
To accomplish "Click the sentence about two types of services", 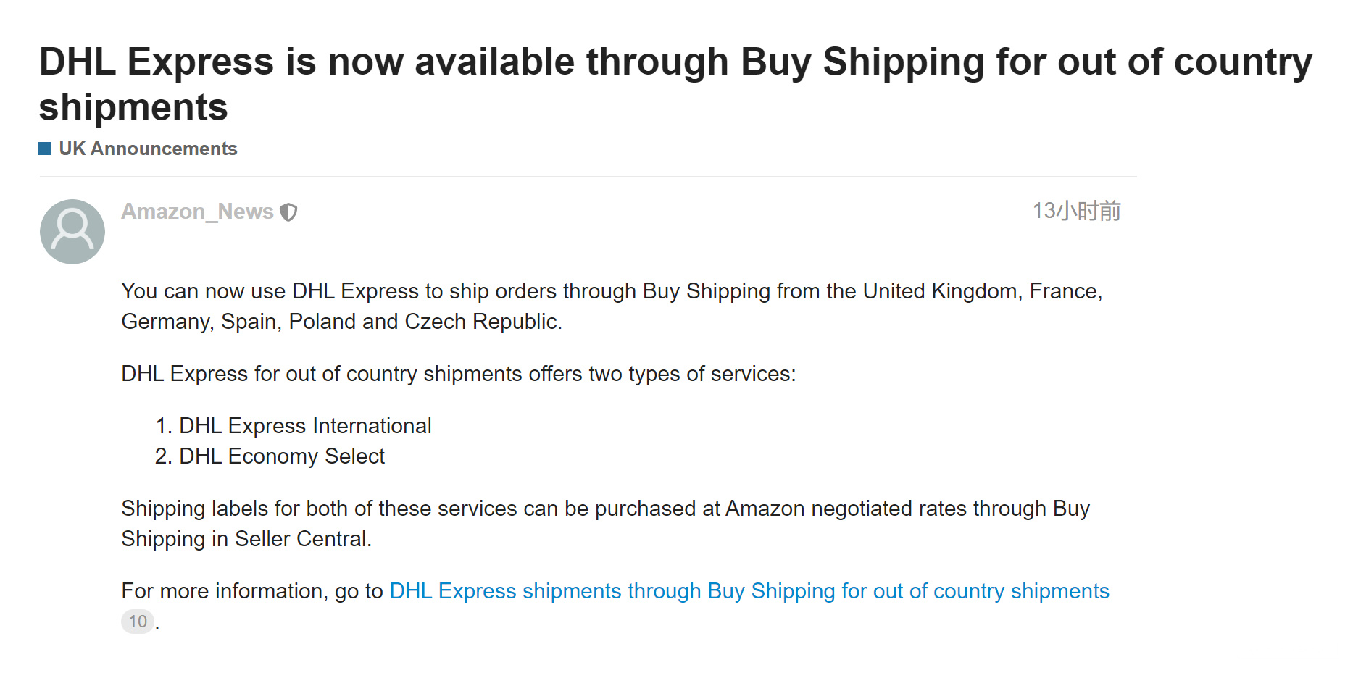I will click(458, 374).
